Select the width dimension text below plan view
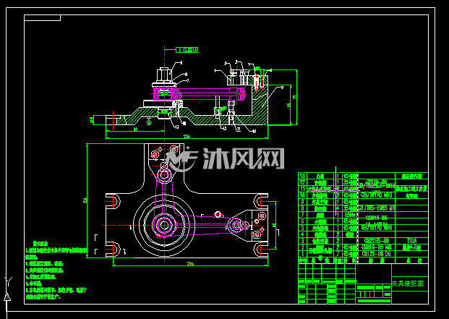 click(x=190, y=264)
